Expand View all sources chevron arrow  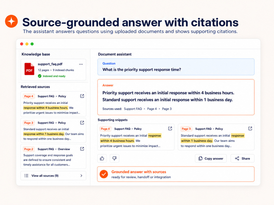pyautogui.click(x=81, y=175)
